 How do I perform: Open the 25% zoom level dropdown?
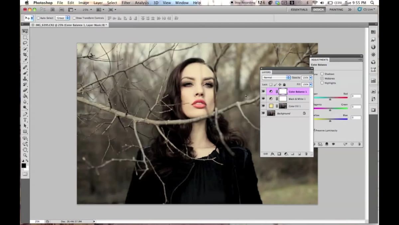click(87, 10)
